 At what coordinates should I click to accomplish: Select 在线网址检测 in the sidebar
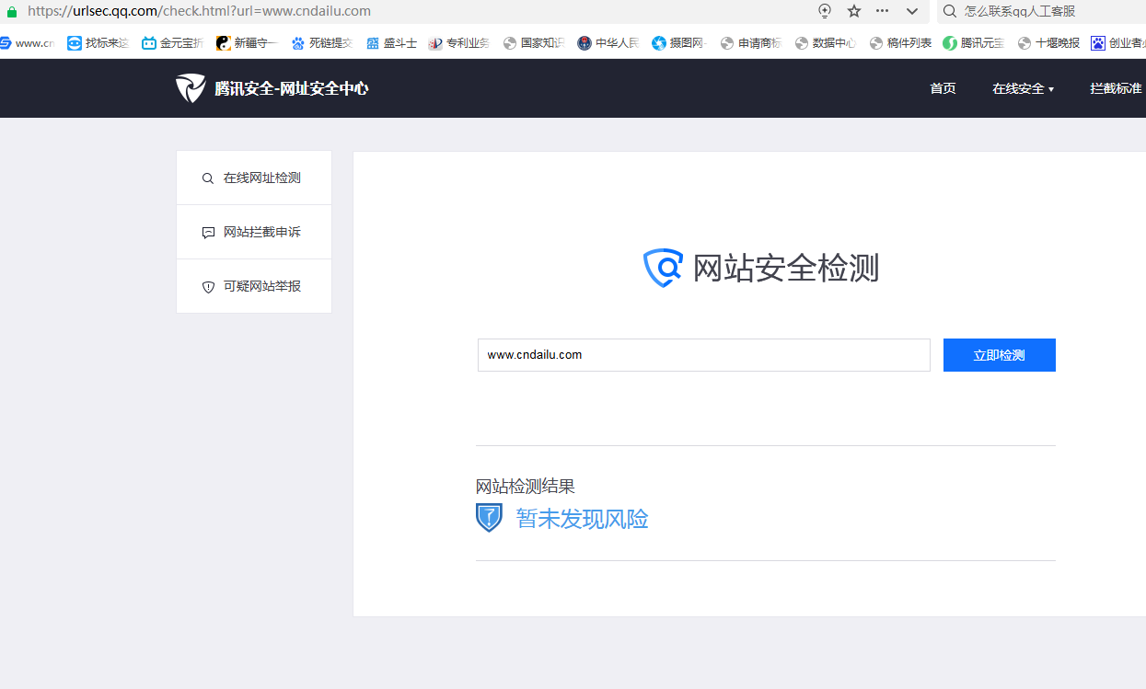[254, 178]
